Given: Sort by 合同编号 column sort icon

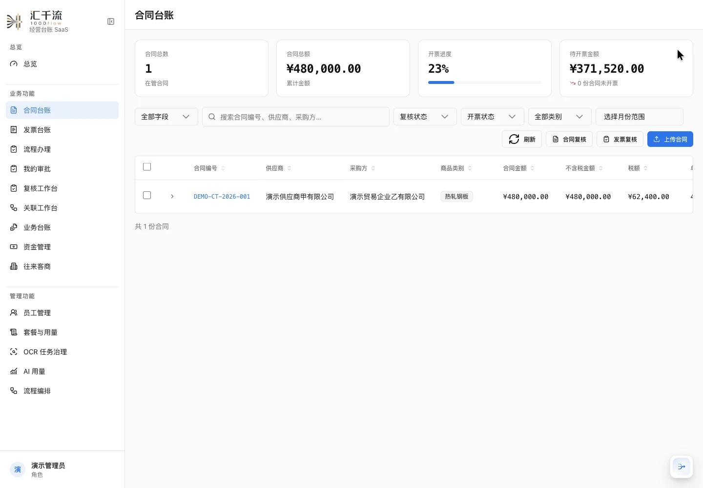Looking at the screenshot, I should point(223,168).
